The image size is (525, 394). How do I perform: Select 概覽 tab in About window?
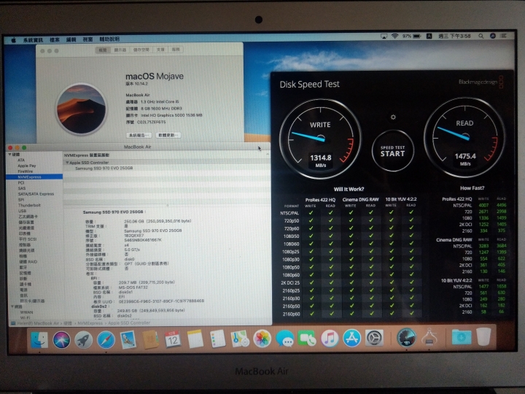click(x=103, y=50)
